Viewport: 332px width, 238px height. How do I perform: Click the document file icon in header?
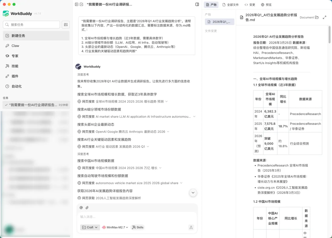(242, 17)
